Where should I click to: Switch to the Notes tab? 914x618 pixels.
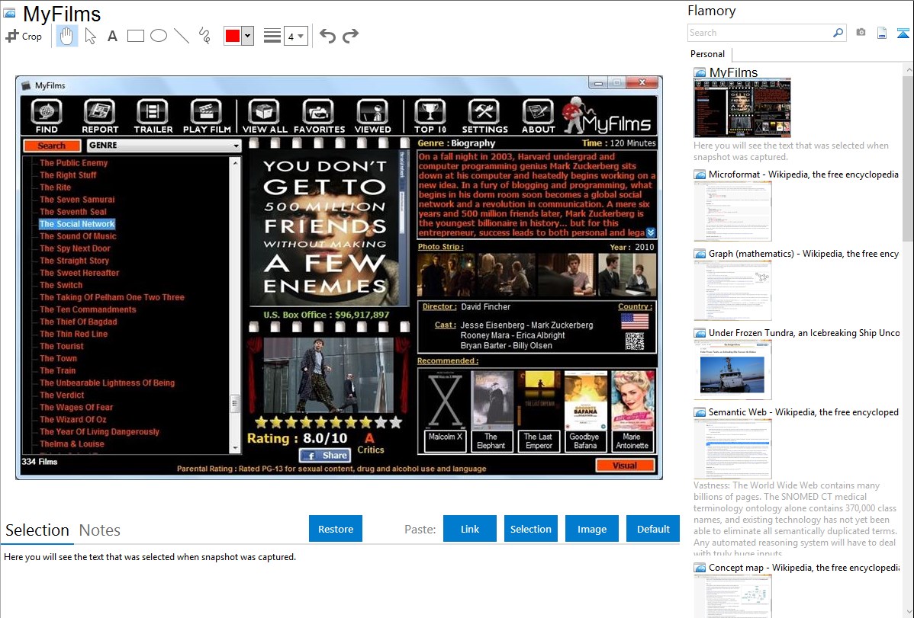(x=100, y=530)
